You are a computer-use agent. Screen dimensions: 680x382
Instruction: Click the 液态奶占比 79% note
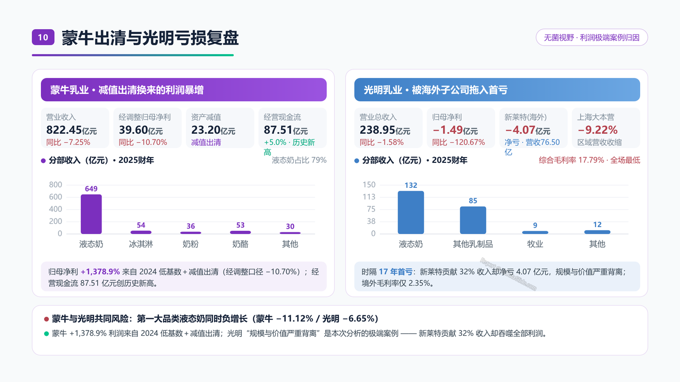point(299,160)
